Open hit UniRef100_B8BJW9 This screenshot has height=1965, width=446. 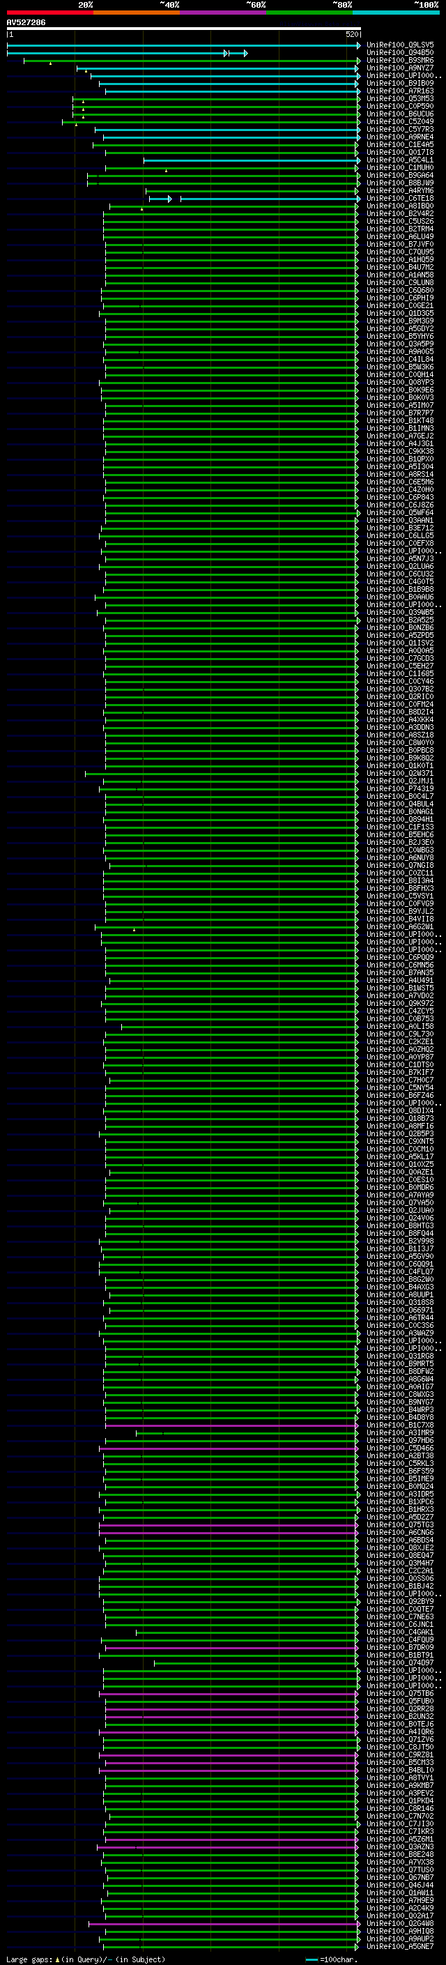(399, 183)
